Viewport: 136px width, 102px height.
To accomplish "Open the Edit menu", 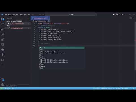I will pos(9,14).
